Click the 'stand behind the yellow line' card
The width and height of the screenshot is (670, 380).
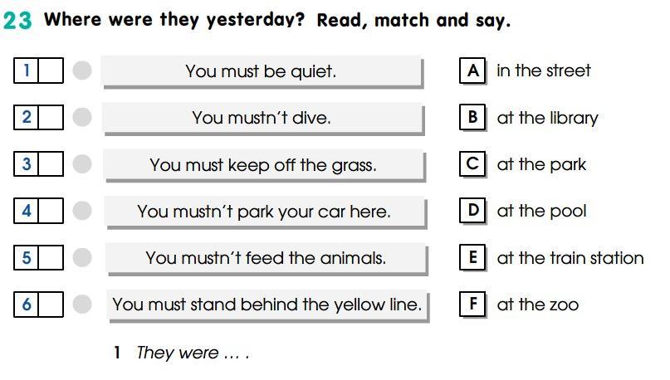pos(267,305)
